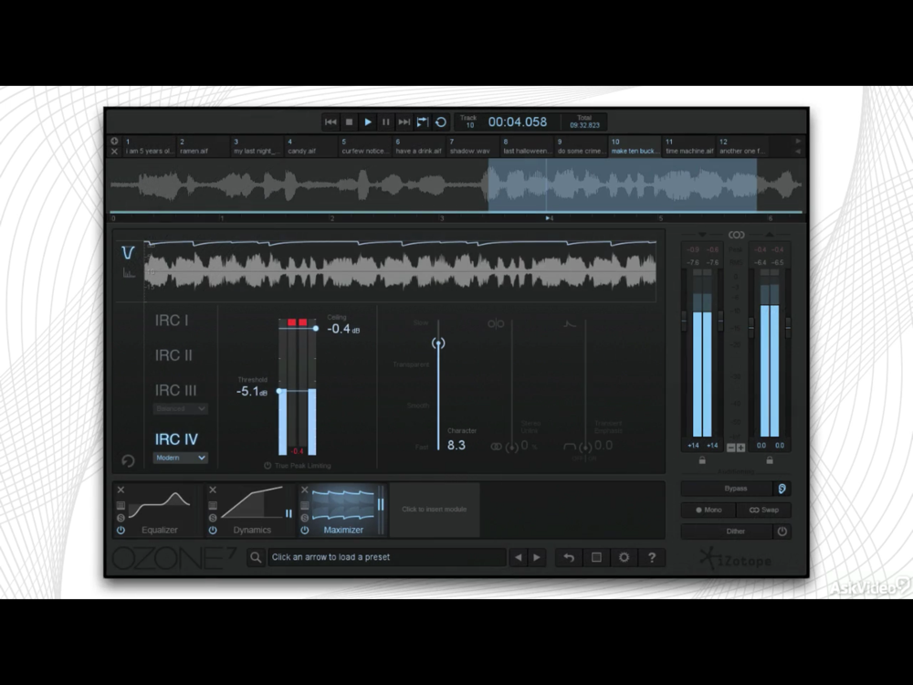Screen dimensions: 913x685
Task: Remove the Equalizer module with its X
Action: [x=121, y=490]
